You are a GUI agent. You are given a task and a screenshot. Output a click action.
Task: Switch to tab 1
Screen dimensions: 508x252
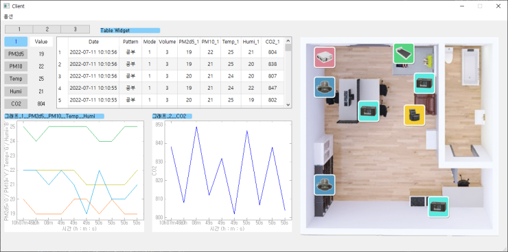coord(19,29)
